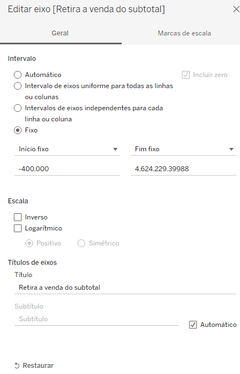Select the Simétrico logarithmic option
The height and width of the screenshot is (374, 240).
click(x=81, y=243)
